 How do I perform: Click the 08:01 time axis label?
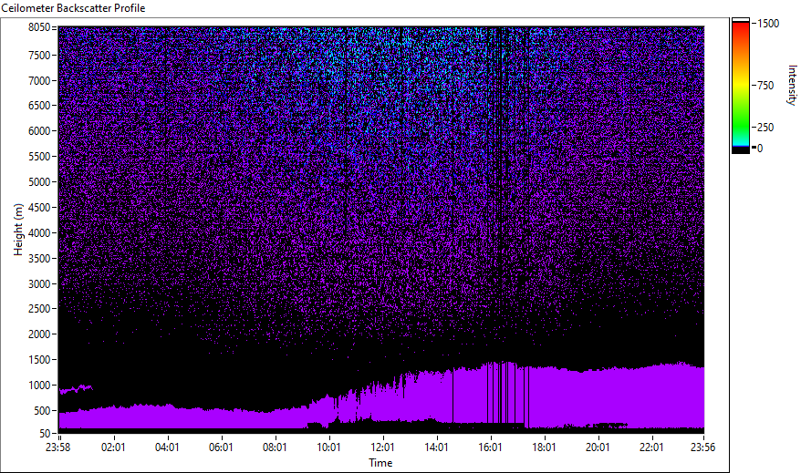tap(275, 447)
